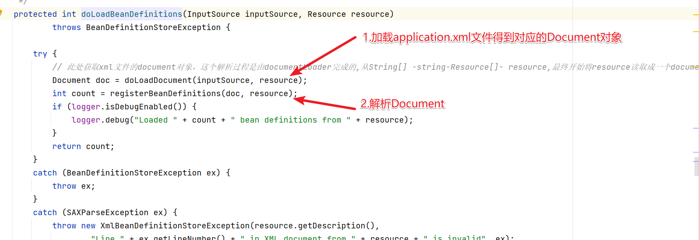Viewport: 699px width, 240px height.
Task: Click the Resource parameter type in the signature
Action: tap(327, 14)
